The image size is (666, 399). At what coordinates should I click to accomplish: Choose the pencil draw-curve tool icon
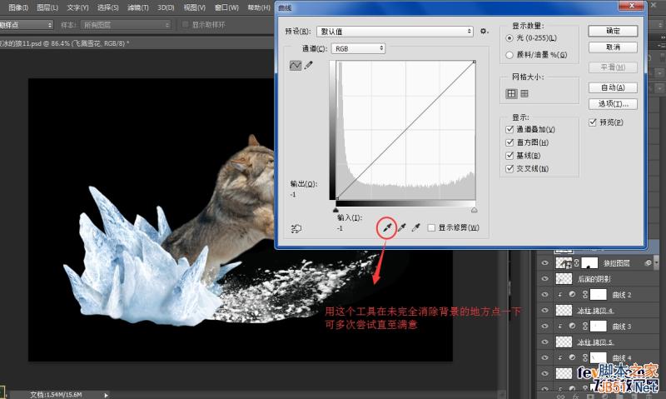click(x=309, y=66)
